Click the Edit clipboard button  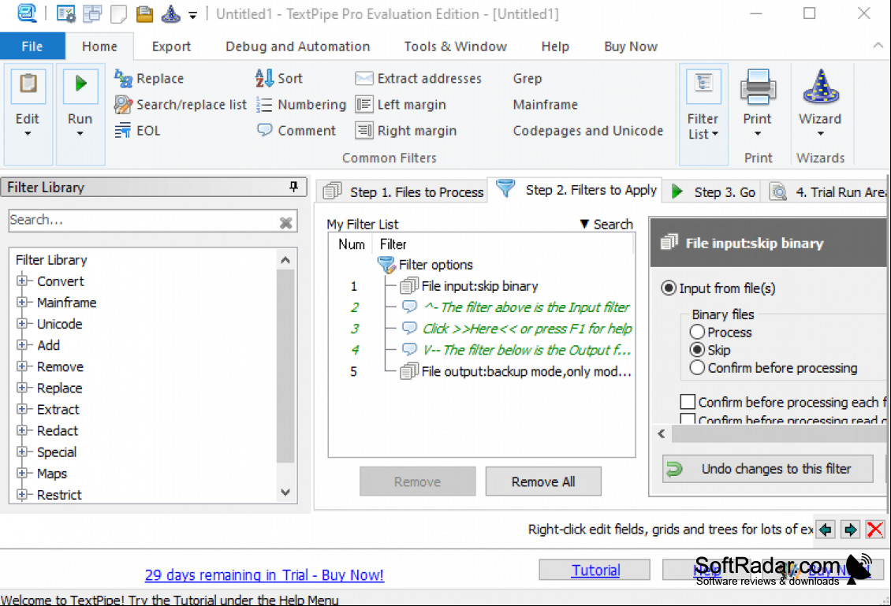[28, 84]
